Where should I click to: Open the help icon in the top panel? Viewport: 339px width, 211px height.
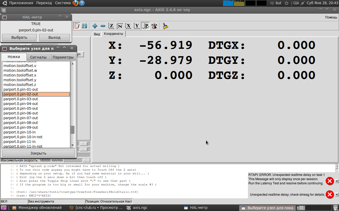click(x=82, y=3)
